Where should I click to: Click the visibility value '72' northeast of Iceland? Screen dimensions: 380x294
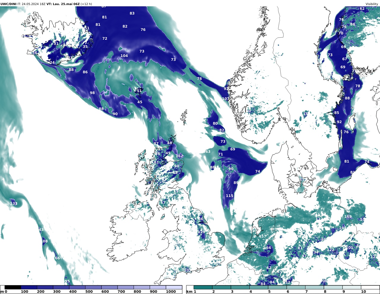(x=105, y=39)
